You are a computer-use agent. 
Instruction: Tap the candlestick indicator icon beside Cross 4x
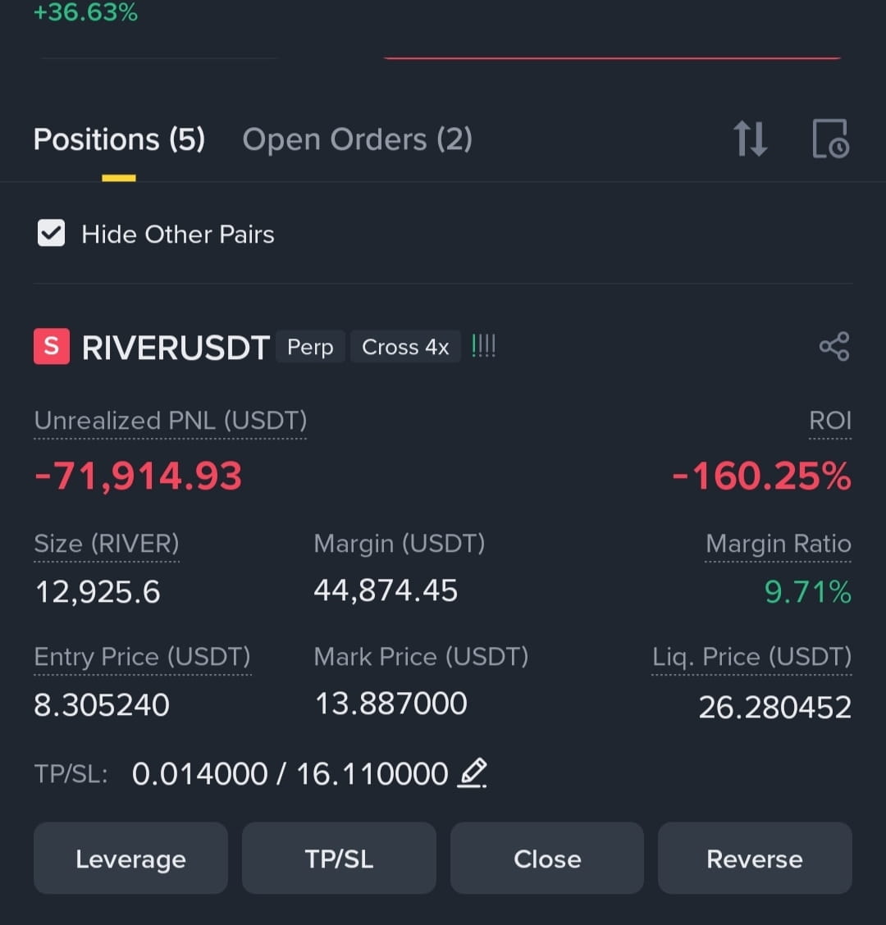[483, 345]
